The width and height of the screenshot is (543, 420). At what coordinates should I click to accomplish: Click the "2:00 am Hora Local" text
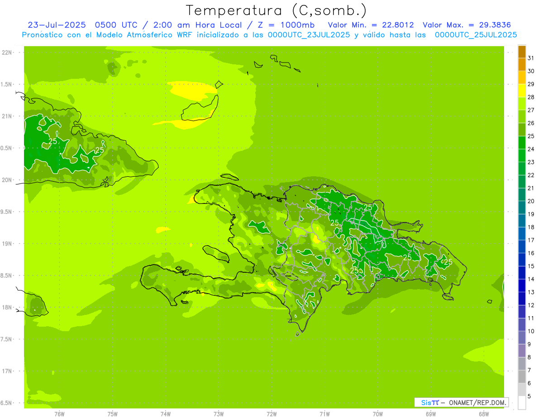[197, 25]
